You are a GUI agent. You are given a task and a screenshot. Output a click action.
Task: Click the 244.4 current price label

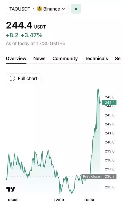pos(109,102)
